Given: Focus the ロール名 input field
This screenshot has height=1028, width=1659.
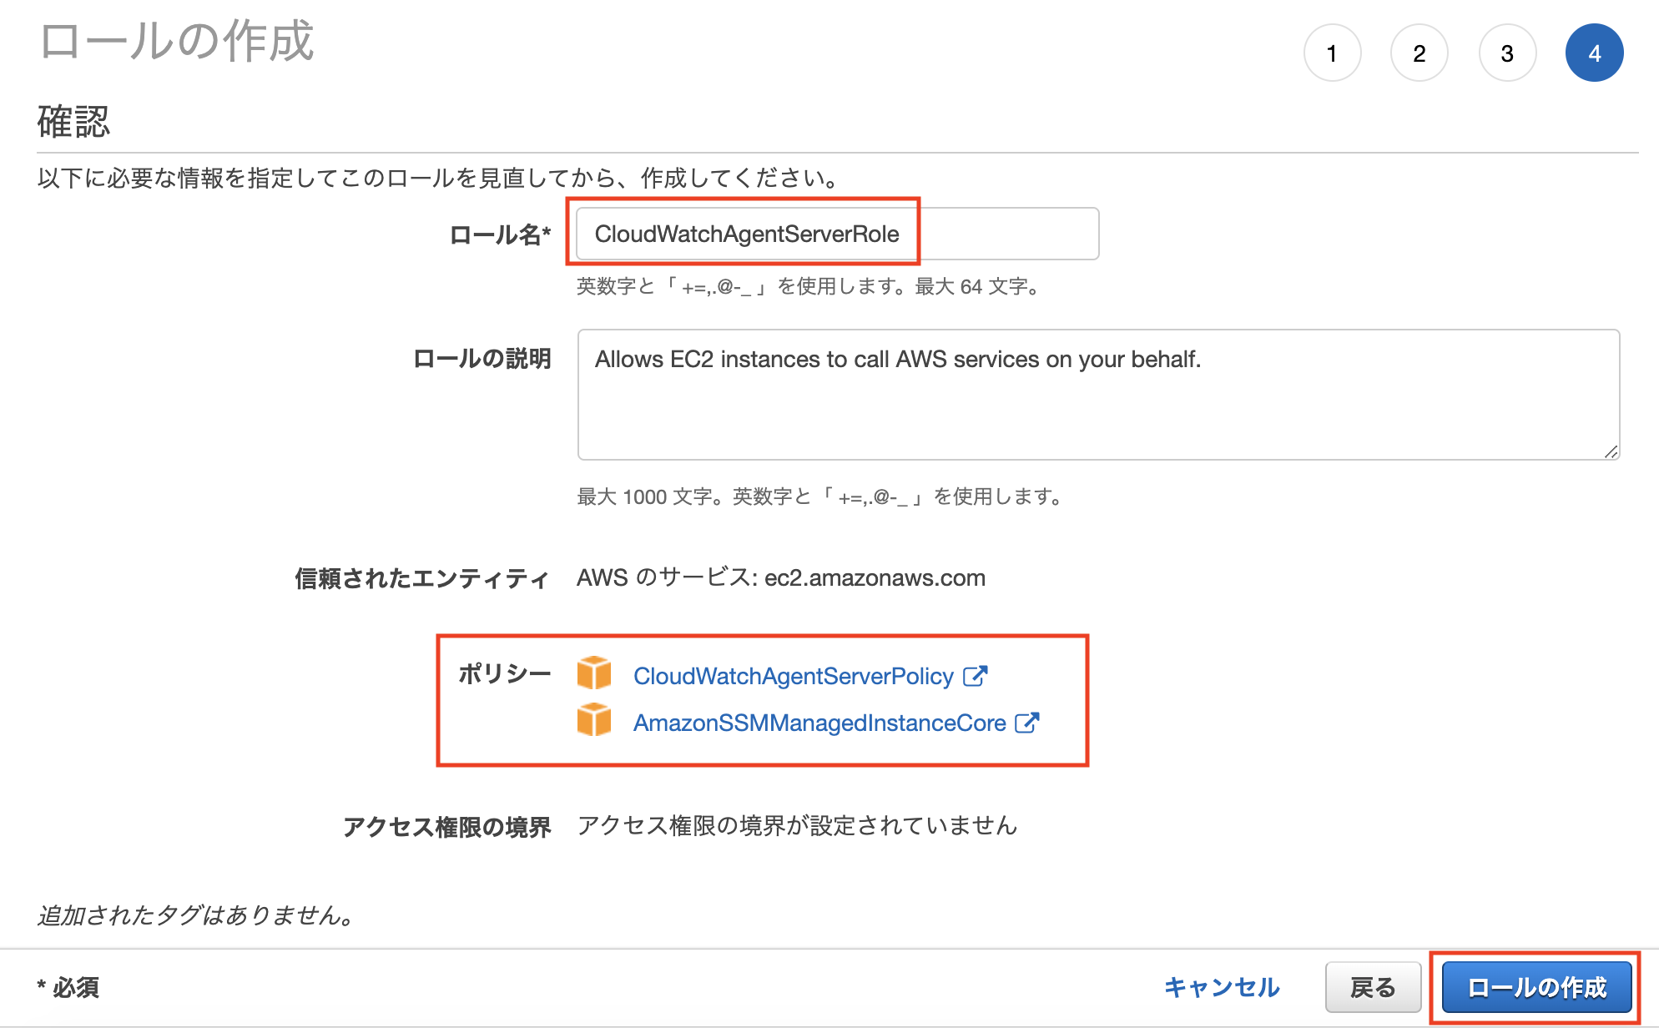Looking at the screenshot, I should tap(837, 234).
